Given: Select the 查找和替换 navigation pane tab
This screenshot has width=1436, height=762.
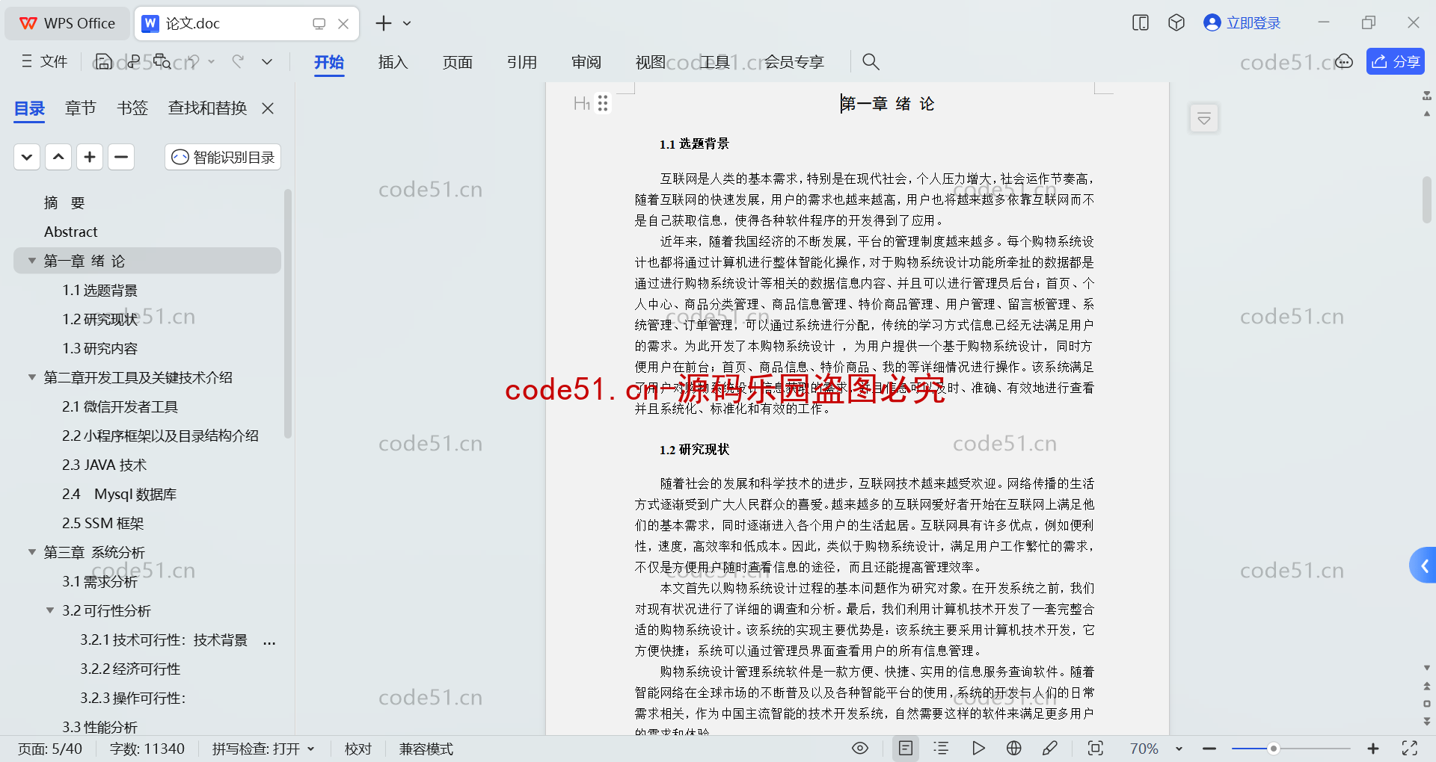Looking at the screenshot, I should [208, 108].
